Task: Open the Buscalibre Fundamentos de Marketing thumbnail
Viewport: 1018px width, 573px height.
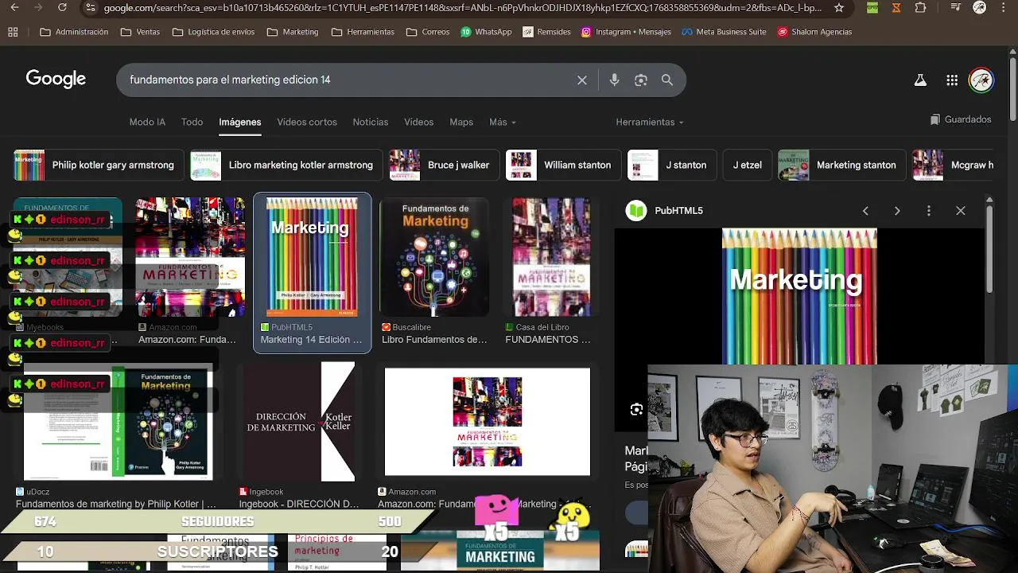Action: click(434, 256)
